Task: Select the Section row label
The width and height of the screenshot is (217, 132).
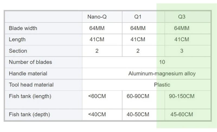Action: (x=18, y=51)
